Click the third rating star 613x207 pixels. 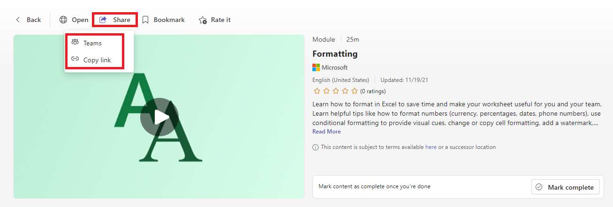click(336, 91)
